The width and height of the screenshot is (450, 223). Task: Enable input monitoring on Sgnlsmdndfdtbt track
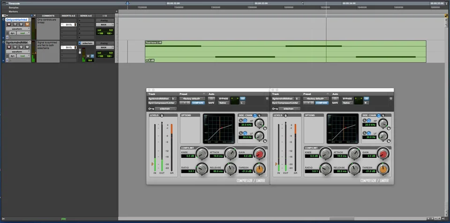point(15,47)
